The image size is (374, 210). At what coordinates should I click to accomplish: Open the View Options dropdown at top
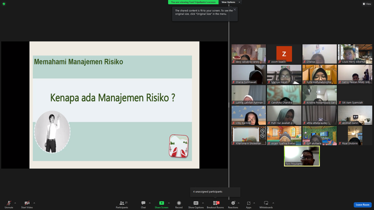[230, 2]
